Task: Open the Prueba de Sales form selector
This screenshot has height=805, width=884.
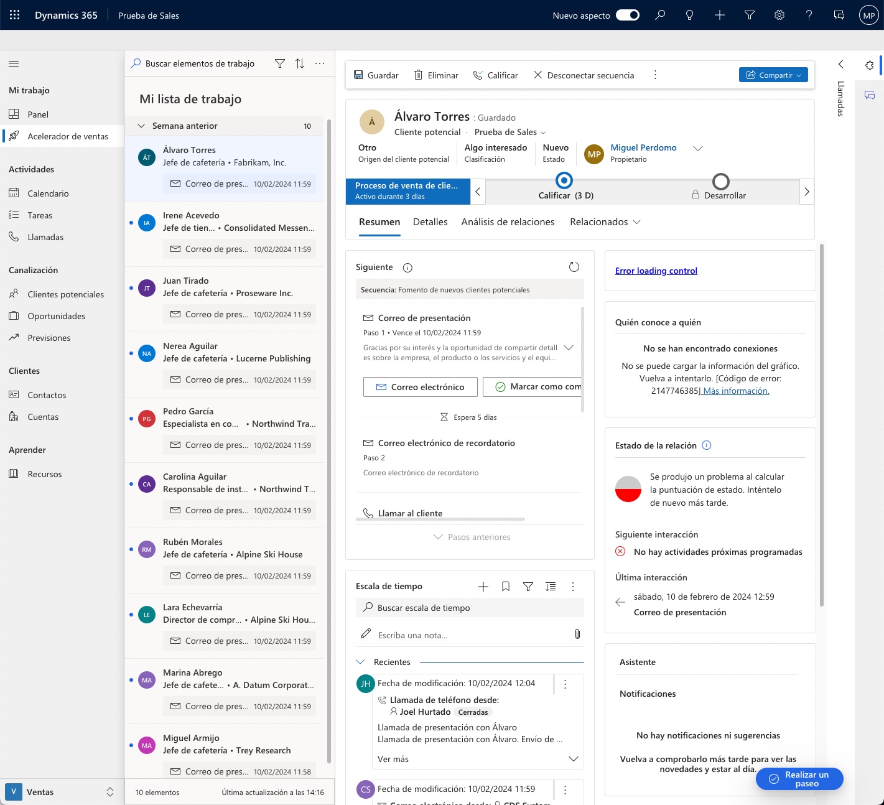Action: (x=510, y=132)
